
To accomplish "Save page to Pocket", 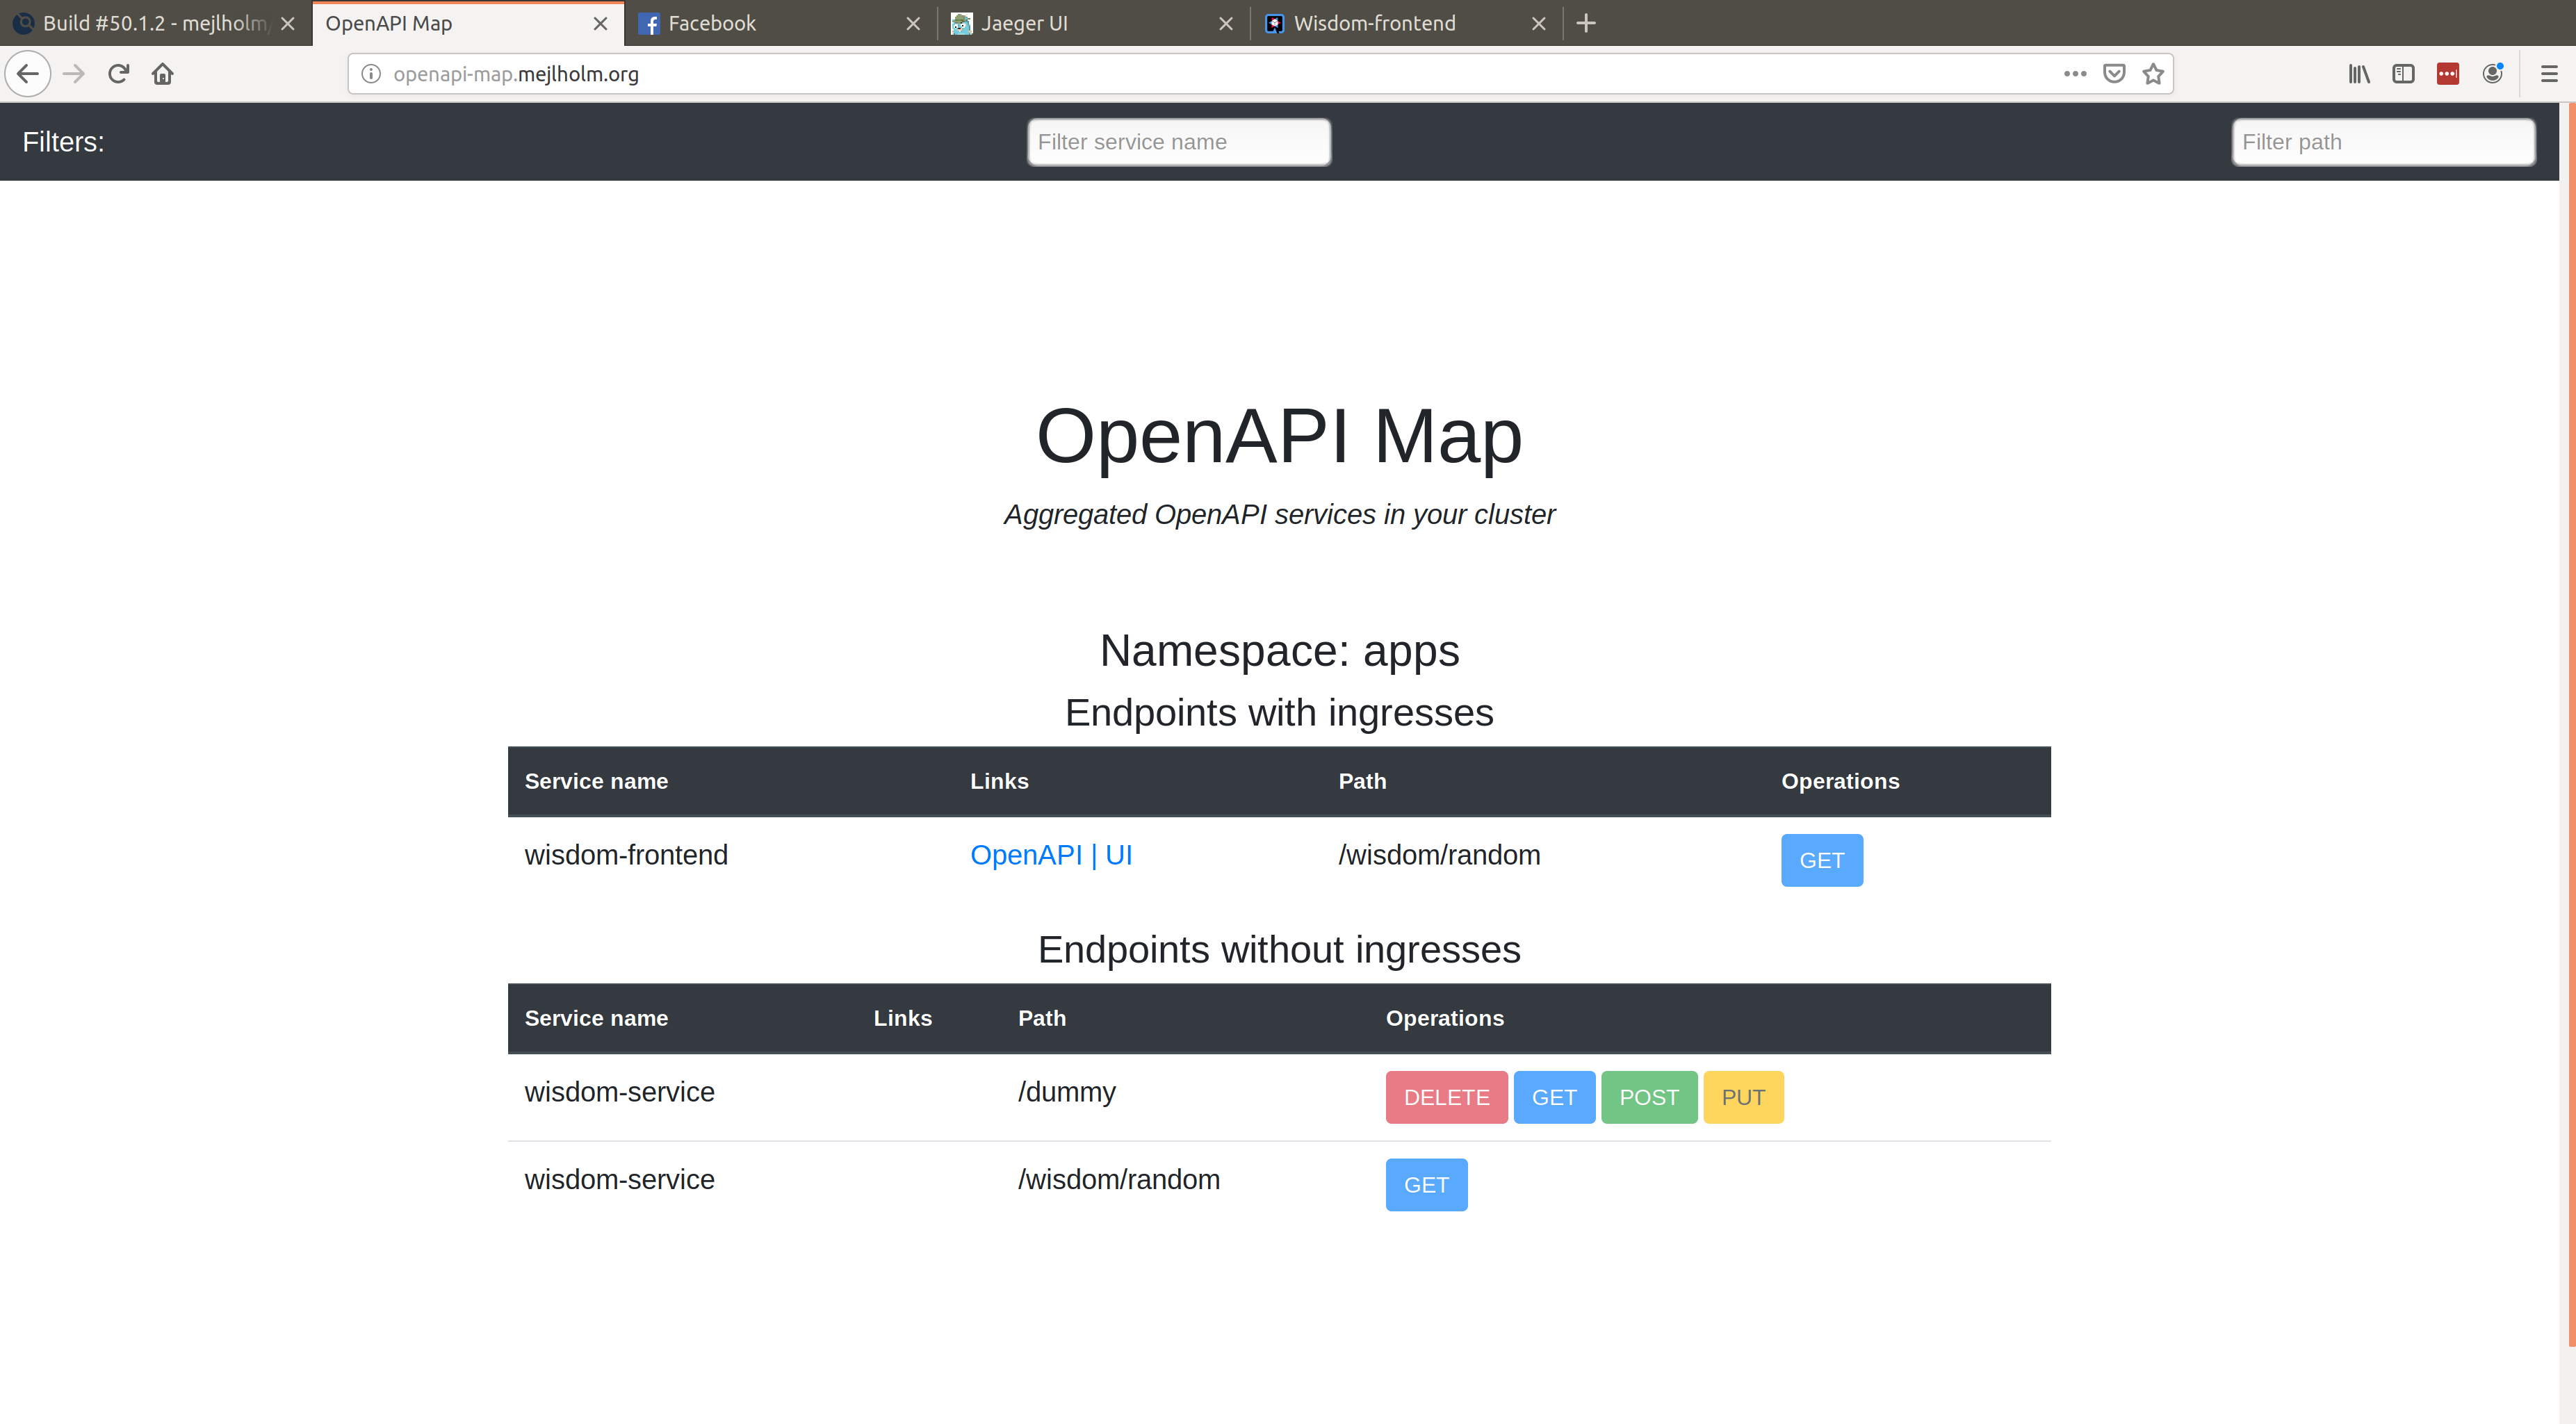I will 2114,74.
